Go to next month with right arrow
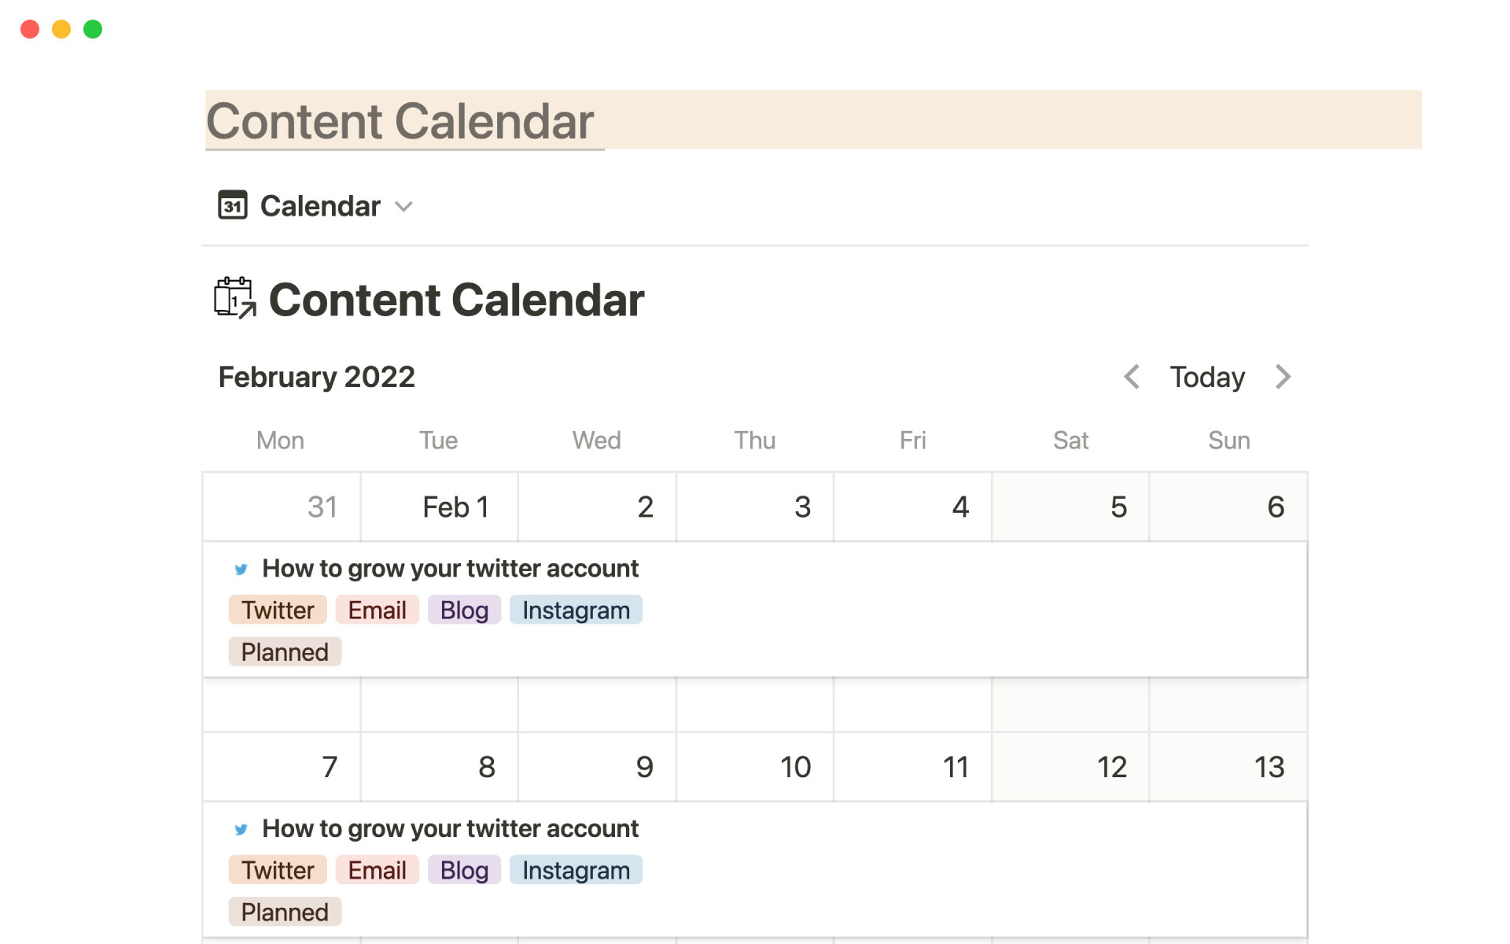Image resolution: width=1510 pixels, height=944 pixels. coord(1283,377)
